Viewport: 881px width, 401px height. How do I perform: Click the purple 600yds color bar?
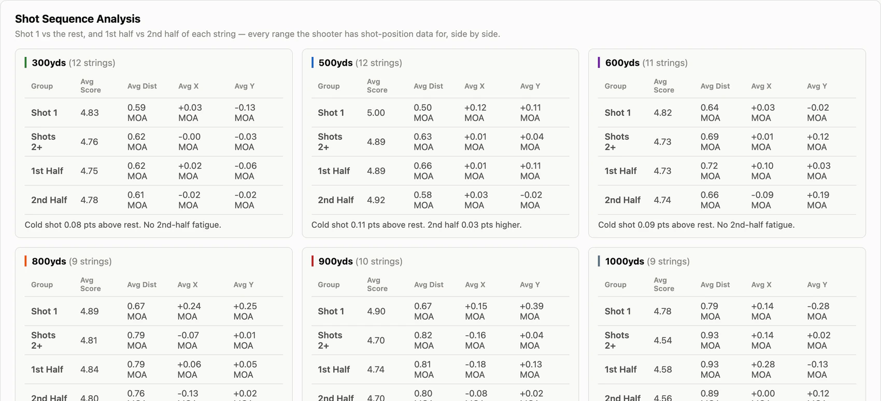tap(599, 63)
